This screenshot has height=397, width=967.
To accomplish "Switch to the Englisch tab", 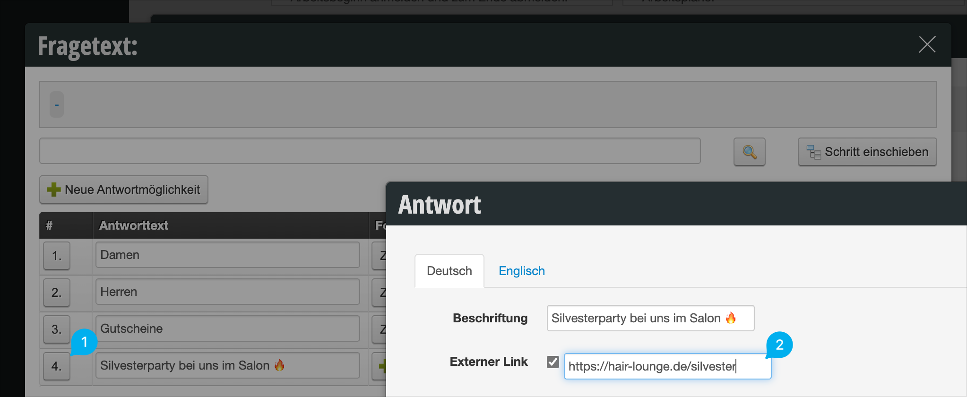I will click(521, 271).
